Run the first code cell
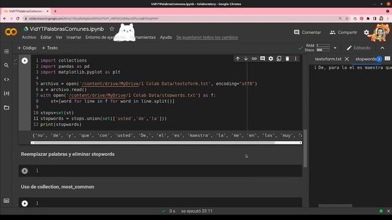This screenshot has height=220, width=392. click(x=24, y=61)
